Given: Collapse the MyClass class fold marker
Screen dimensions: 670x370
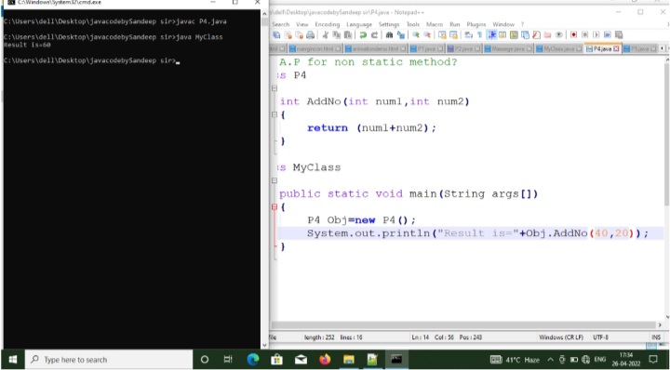Looking at the screenshot, I should point(275,180).
